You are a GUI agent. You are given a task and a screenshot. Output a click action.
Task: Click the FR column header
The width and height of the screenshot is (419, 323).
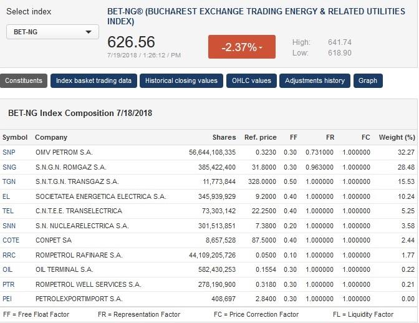330,137
